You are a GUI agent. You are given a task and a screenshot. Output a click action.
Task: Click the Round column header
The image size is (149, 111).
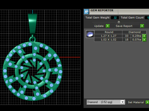108,32
